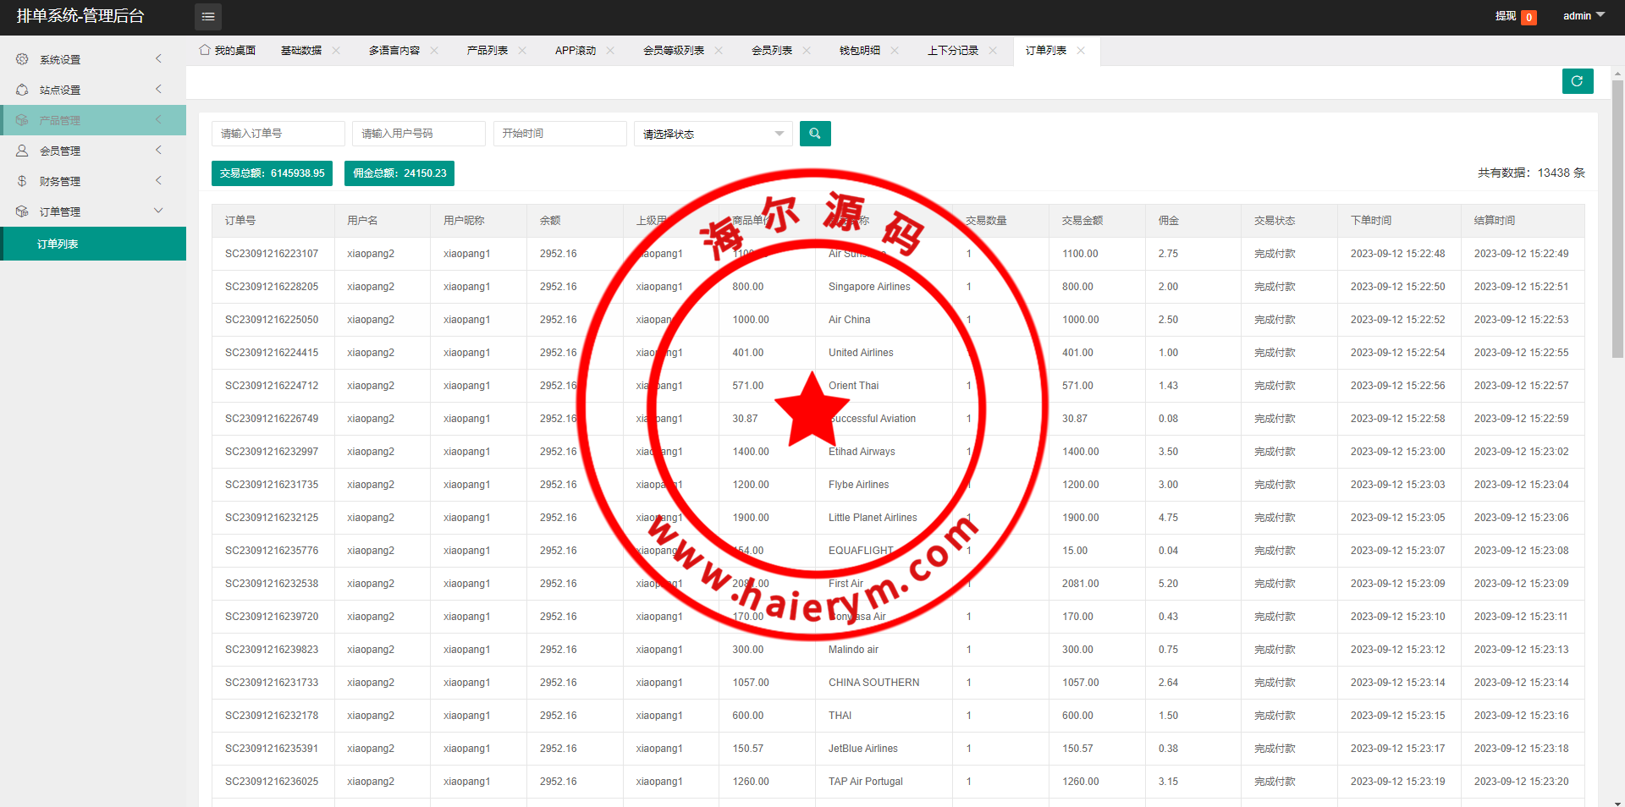The height and width of the screenshot is (807, 1625).
Task: Open the 请选择状态 status dropdown
Action: (713, 134)
